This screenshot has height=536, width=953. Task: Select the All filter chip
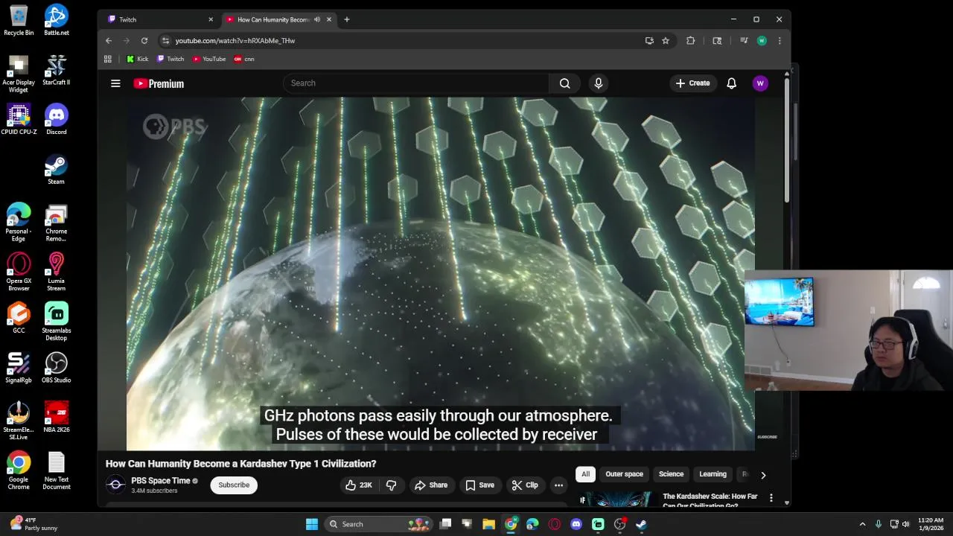585,474
